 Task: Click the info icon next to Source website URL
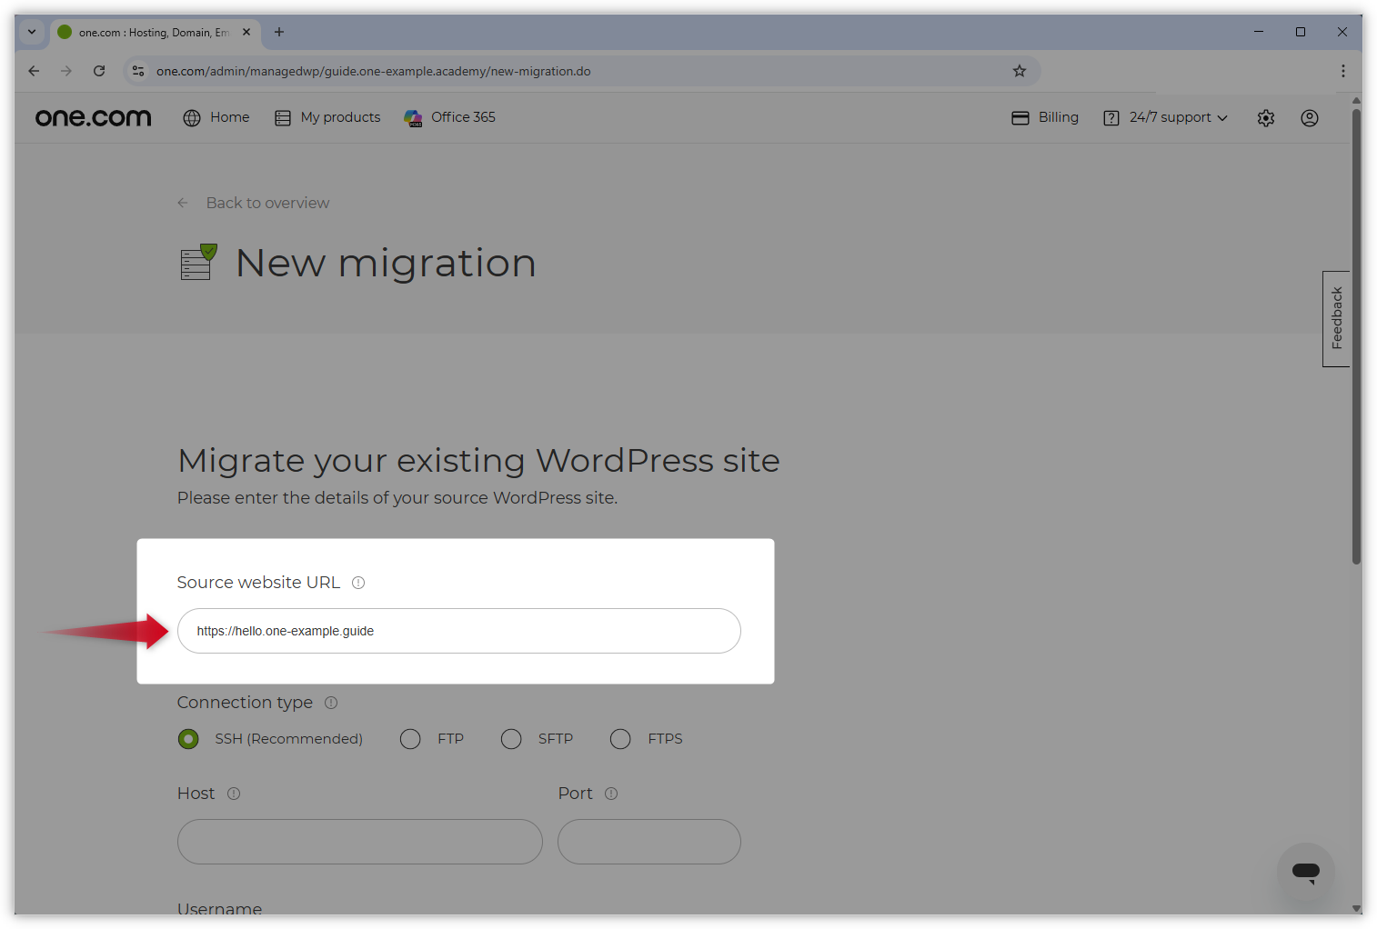pos(358,583)
